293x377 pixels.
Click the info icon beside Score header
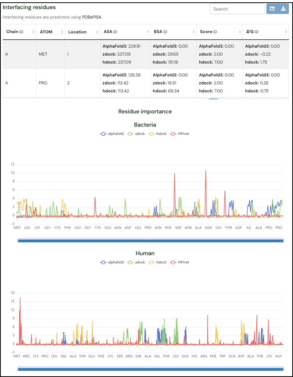click(215, 32)
